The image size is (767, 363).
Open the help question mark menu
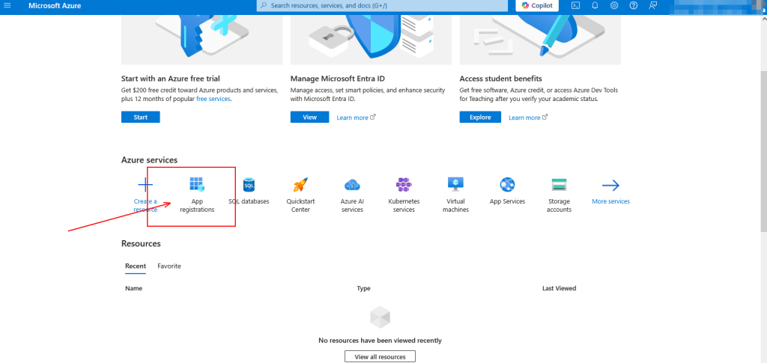point(634,5)
